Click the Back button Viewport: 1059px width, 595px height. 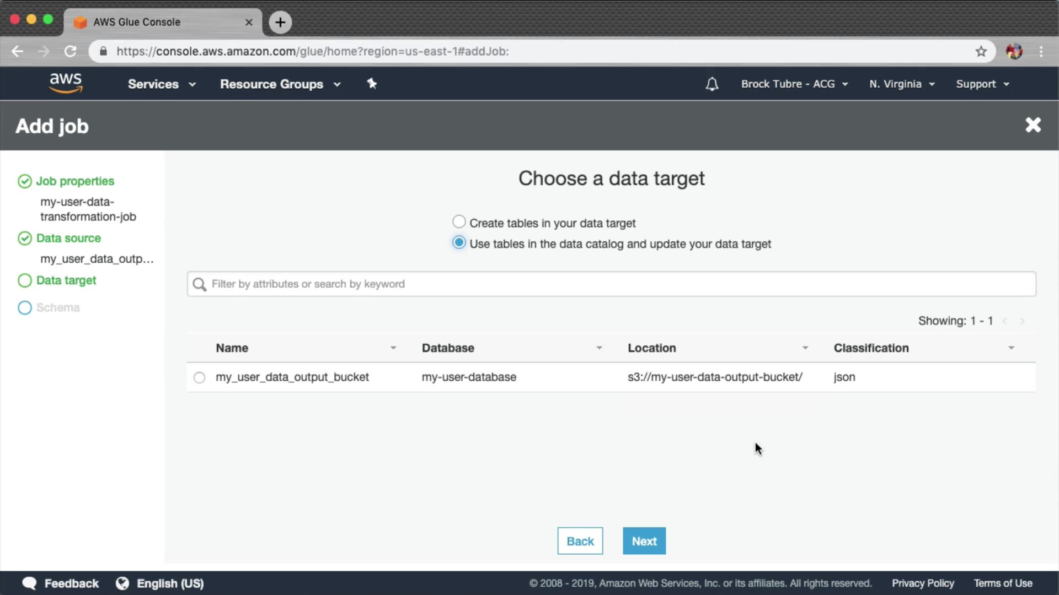point(580,541)
